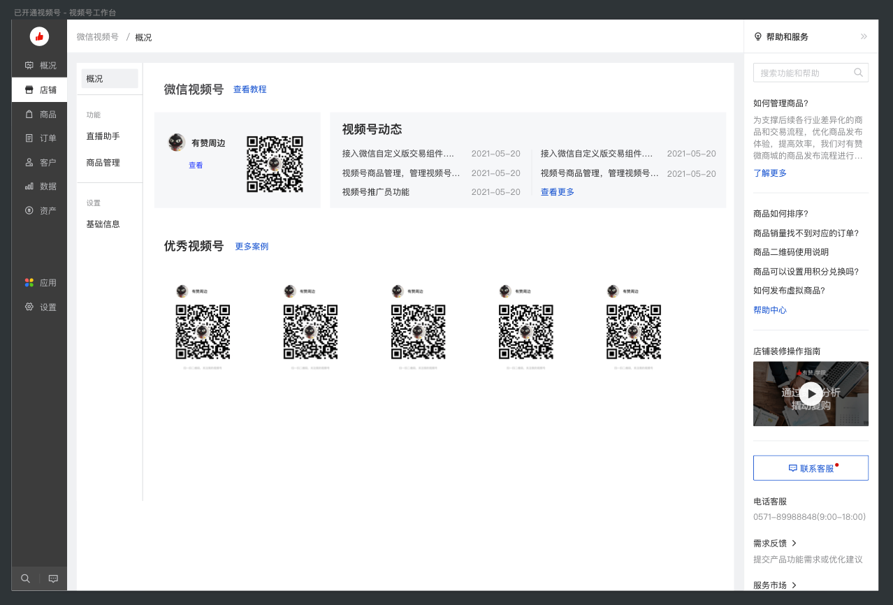Click 查看 under the 有赞周边 account
The height and width of the screenshot is (605, 893).
point(196,166)
